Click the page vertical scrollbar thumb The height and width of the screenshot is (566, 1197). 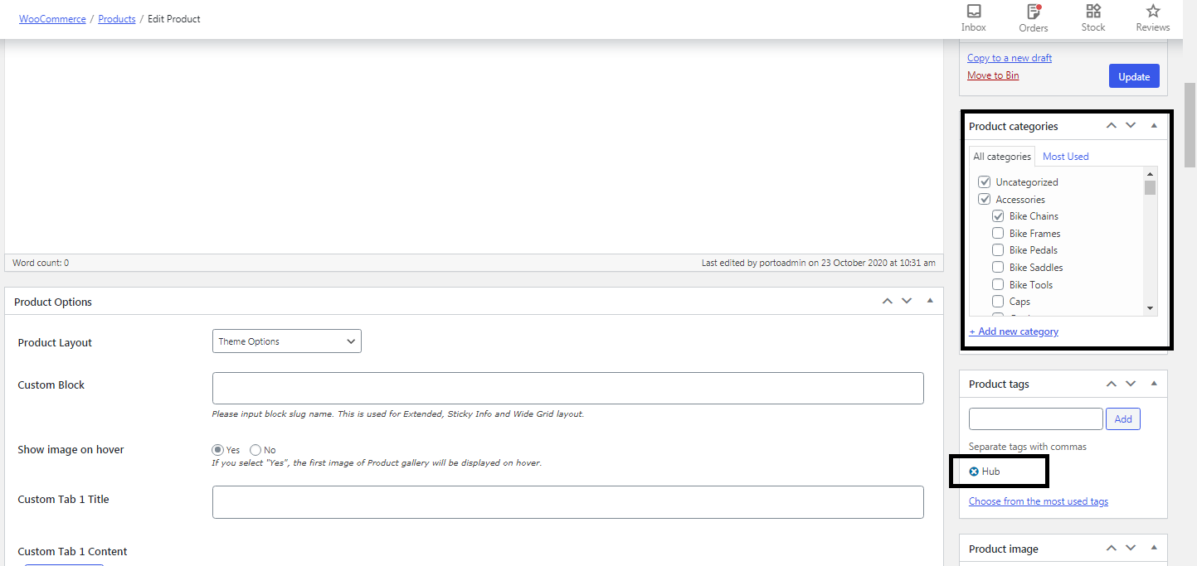click(x=1190, y=125)
